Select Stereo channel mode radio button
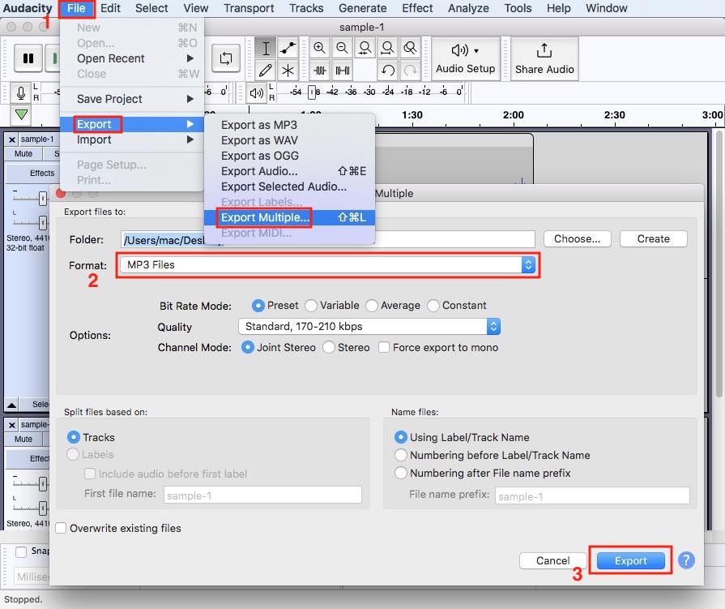725x609 pixels. point(329,348)
